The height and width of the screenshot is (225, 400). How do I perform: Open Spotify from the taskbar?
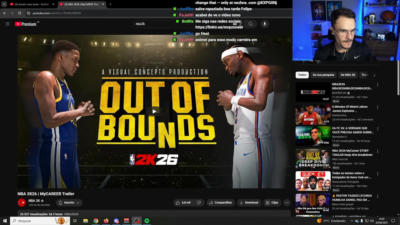(x=147, y=221)
